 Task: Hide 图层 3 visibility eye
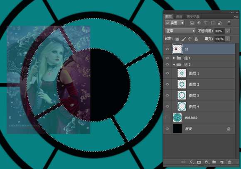pos(167,95)
